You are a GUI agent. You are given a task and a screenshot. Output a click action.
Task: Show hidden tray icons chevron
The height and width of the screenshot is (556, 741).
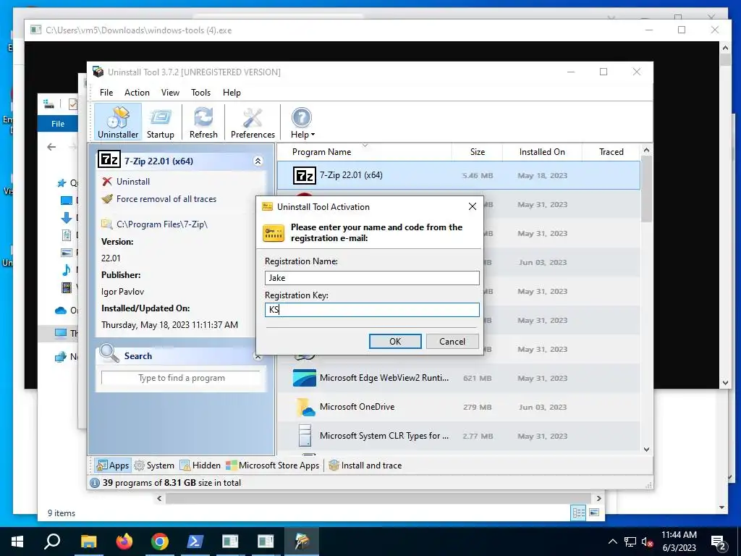tap(612, 542)
